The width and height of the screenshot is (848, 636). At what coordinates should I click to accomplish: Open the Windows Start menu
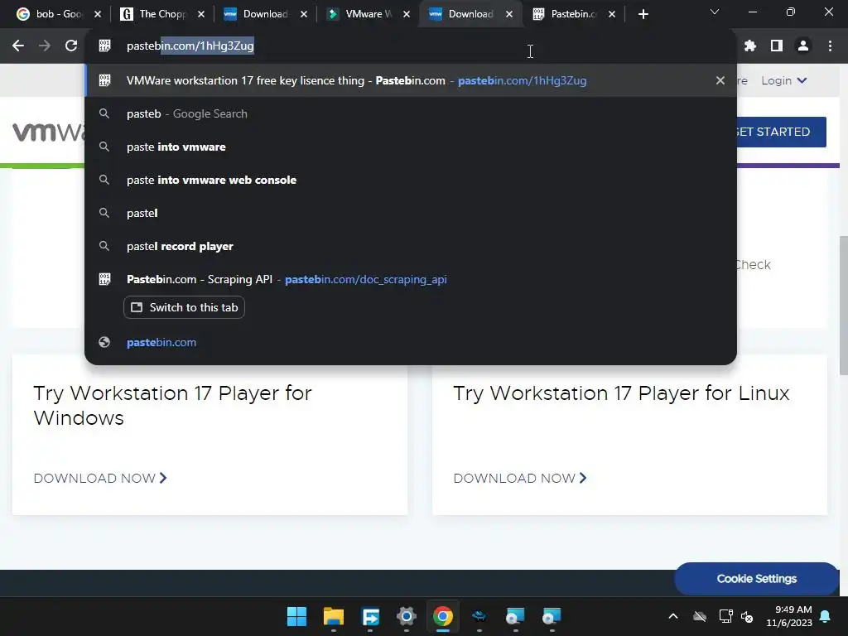tap(296, 616)
